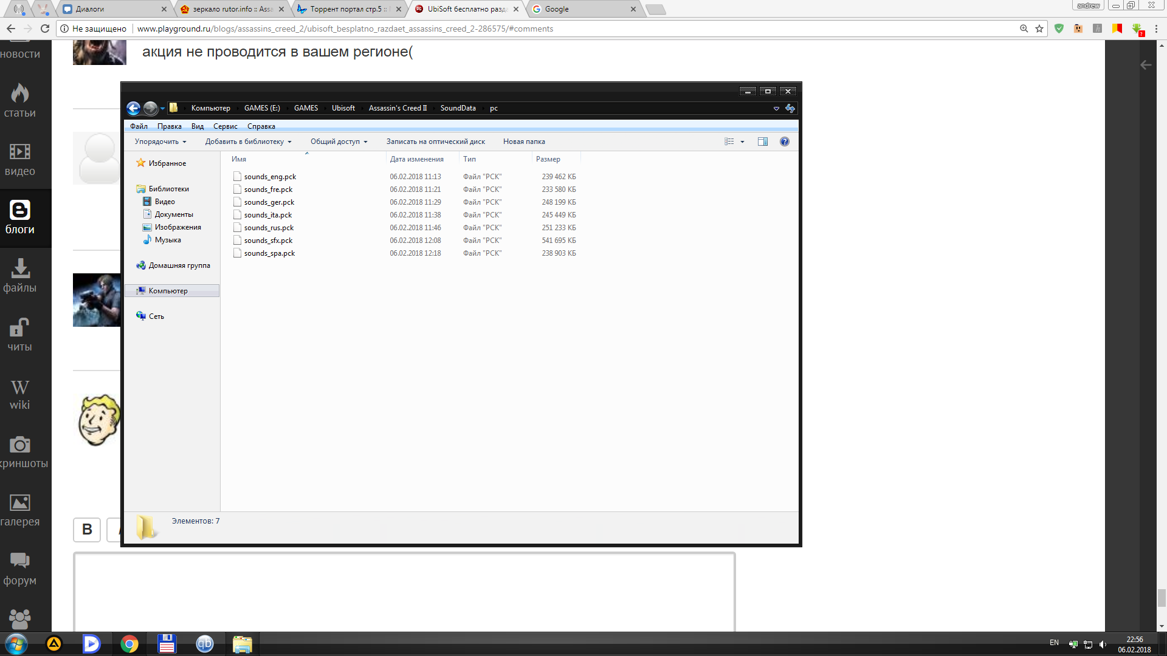The image size is (1167, 656).
Task: Sort files by Размер column
Action: (556, 159)
